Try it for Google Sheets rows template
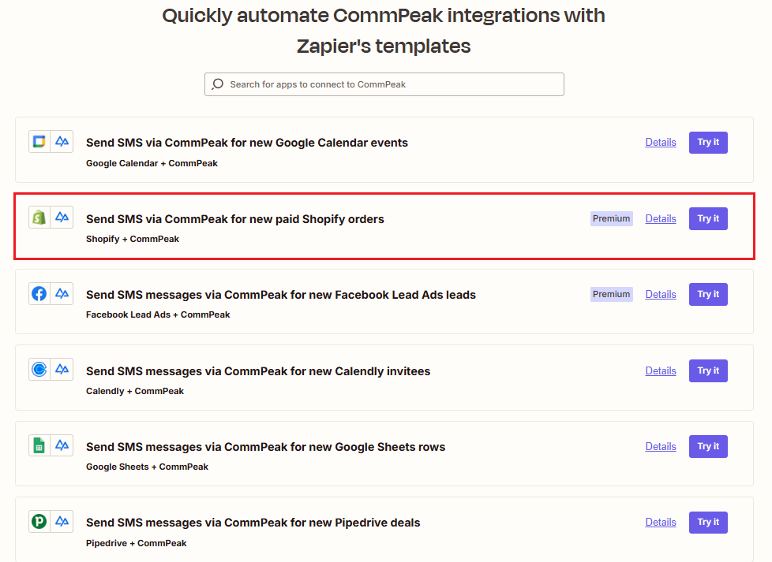772x562 pixels. [x=708, y=446]
